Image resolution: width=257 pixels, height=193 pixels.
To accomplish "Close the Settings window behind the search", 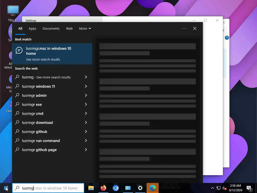I will pyautogui.click(x=217, y=20).
